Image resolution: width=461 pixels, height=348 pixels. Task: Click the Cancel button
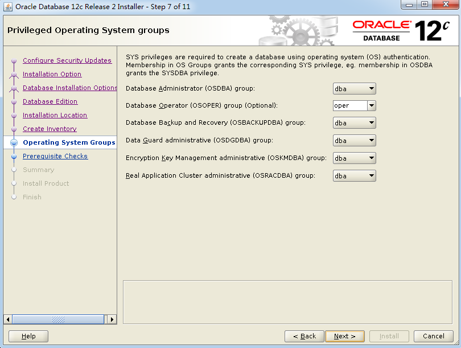(433, 336)
